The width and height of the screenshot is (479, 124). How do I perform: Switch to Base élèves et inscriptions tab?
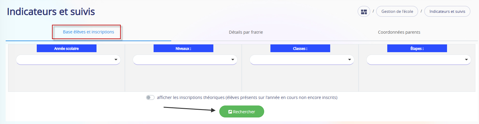[88, 32]
